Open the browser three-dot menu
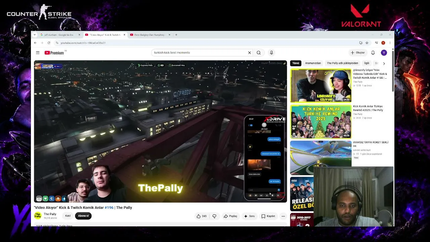This screenshot has width=430, height=242. pos(390,43)
